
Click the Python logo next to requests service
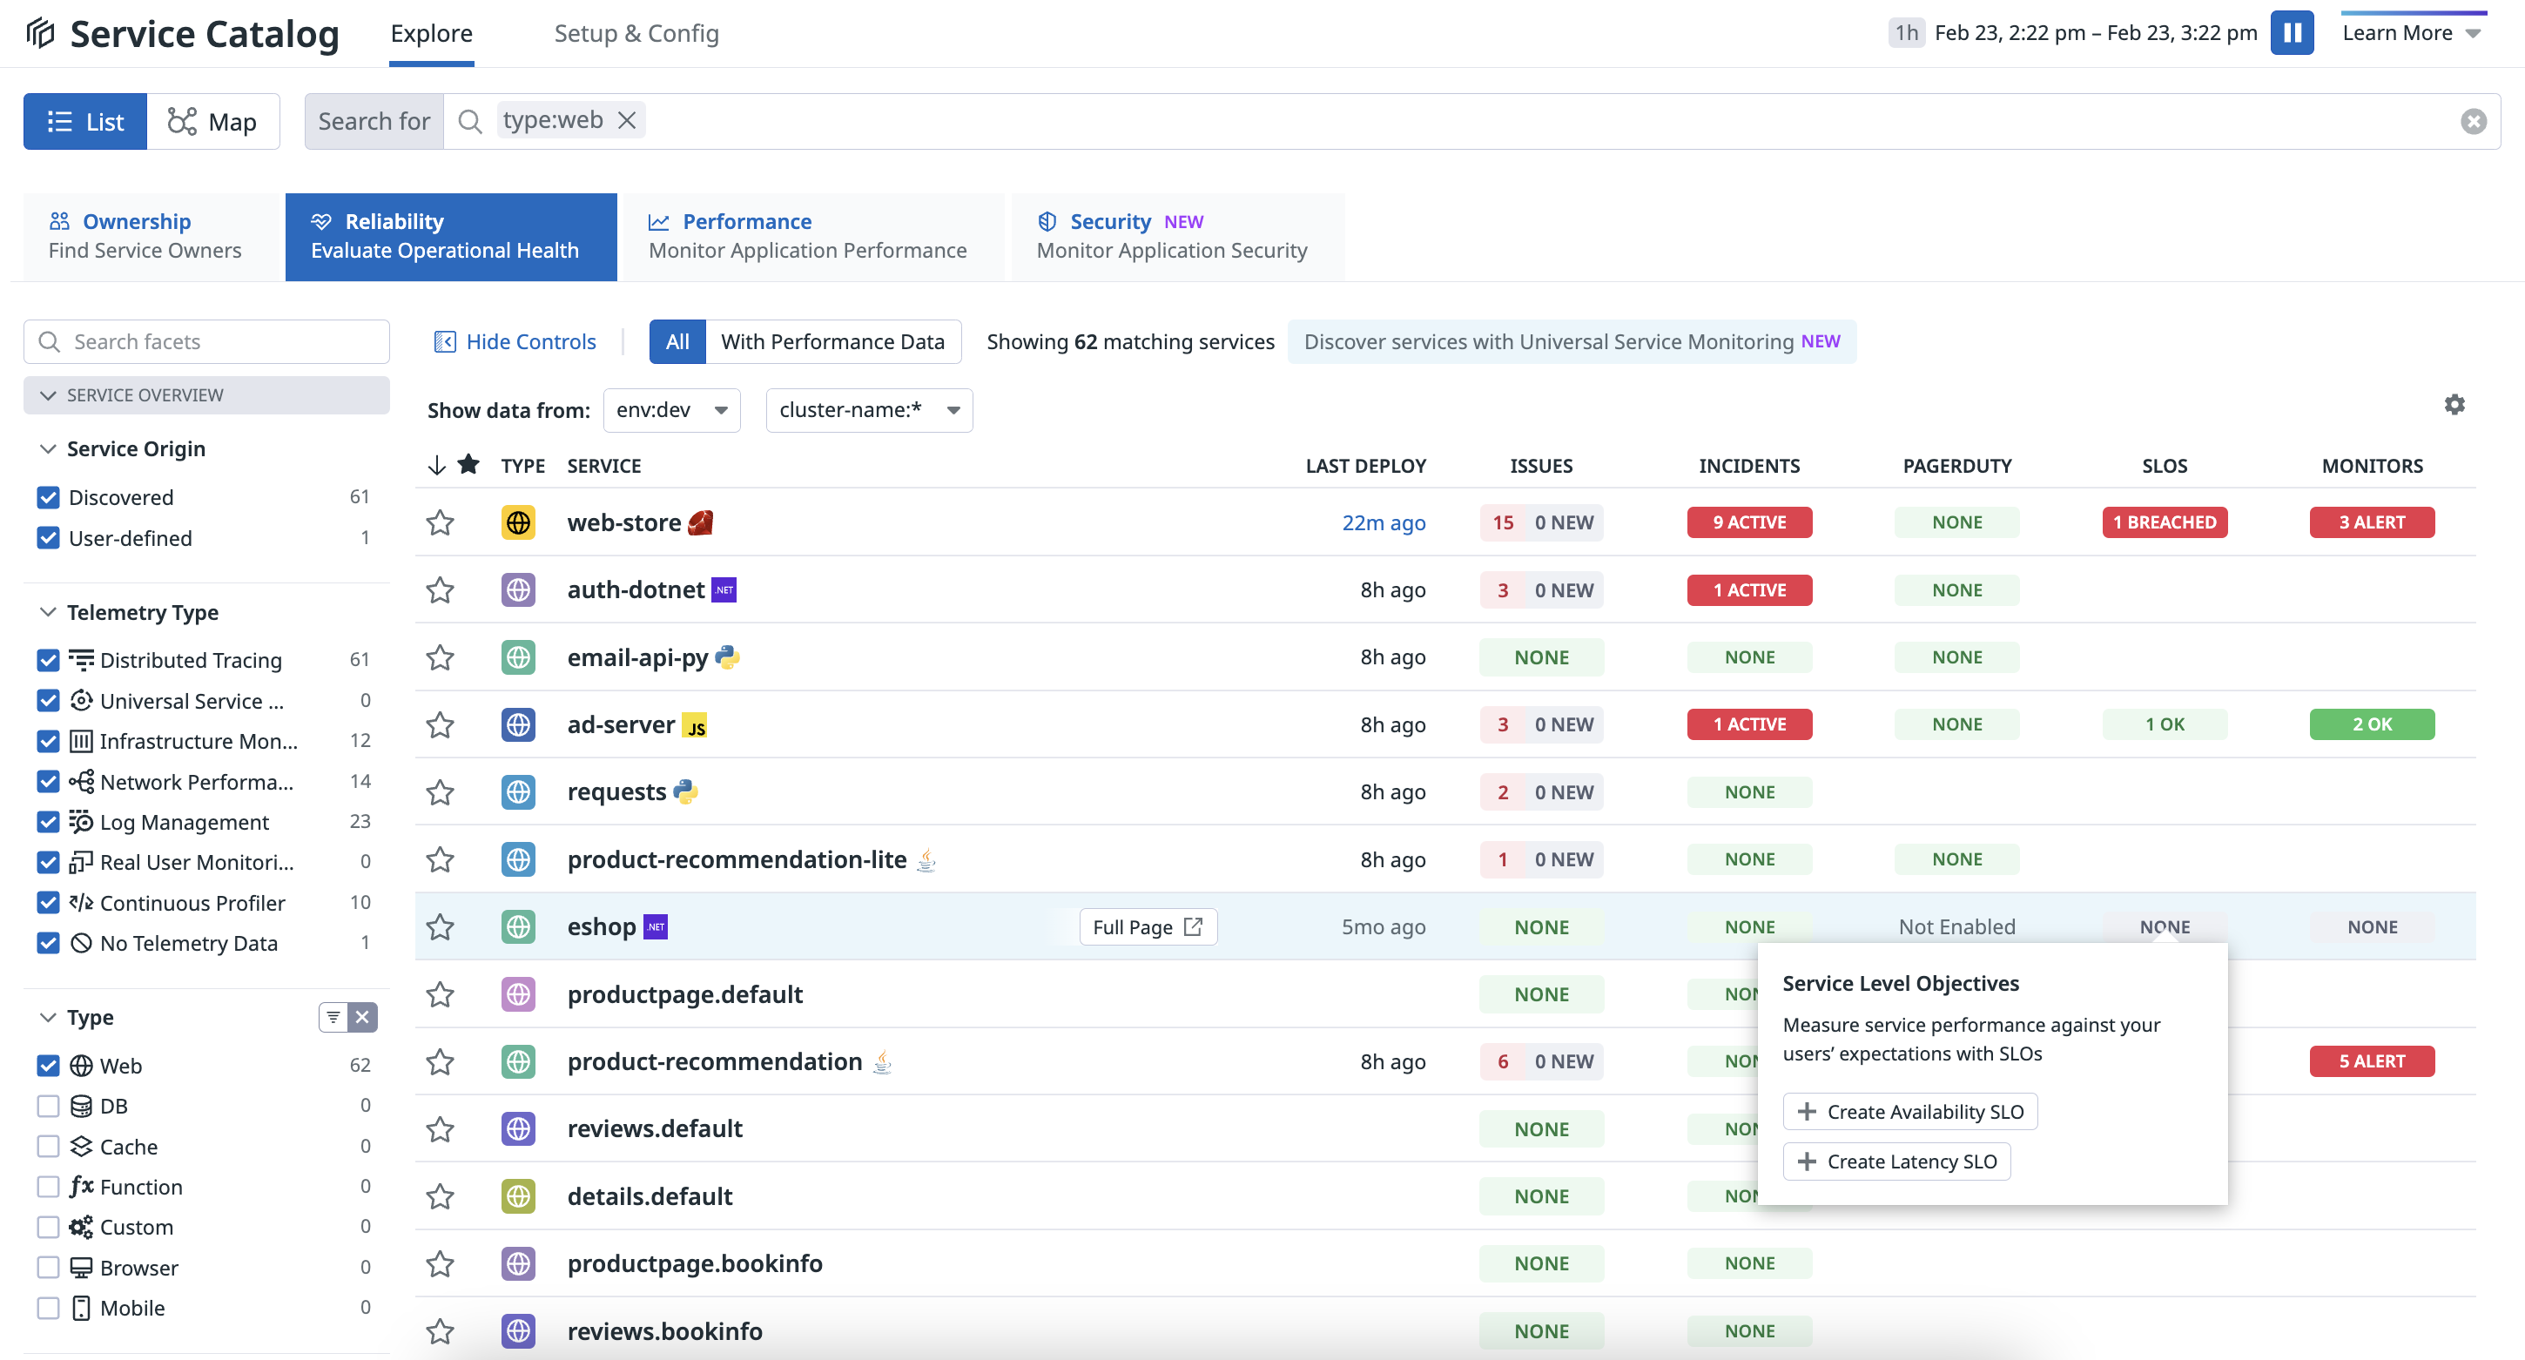(686, 791)
